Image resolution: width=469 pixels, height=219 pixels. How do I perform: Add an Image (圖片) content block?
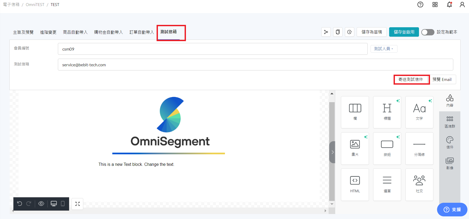tap(355, 148)
